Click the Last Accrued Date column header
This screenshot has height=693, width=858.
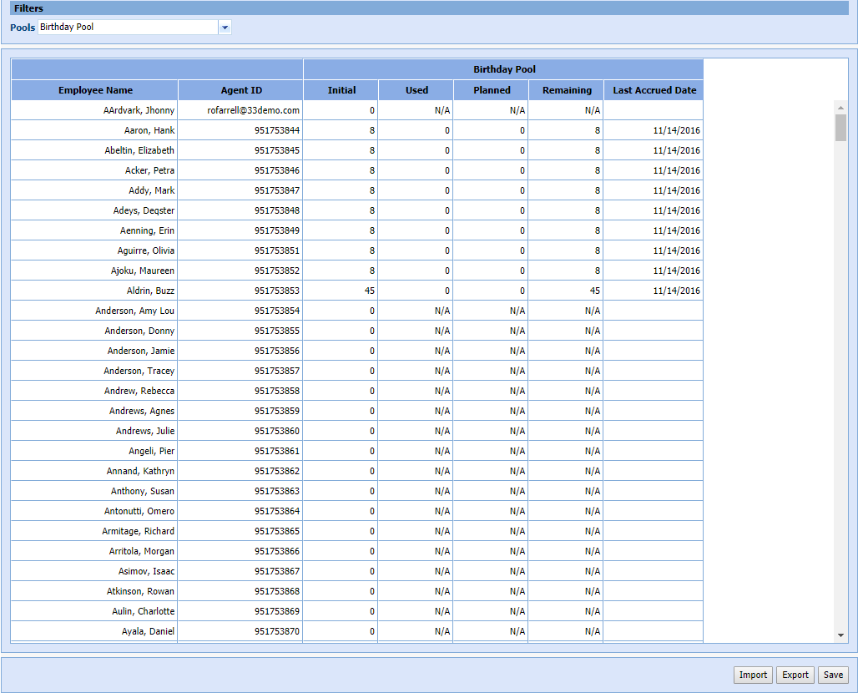point(654,90)
